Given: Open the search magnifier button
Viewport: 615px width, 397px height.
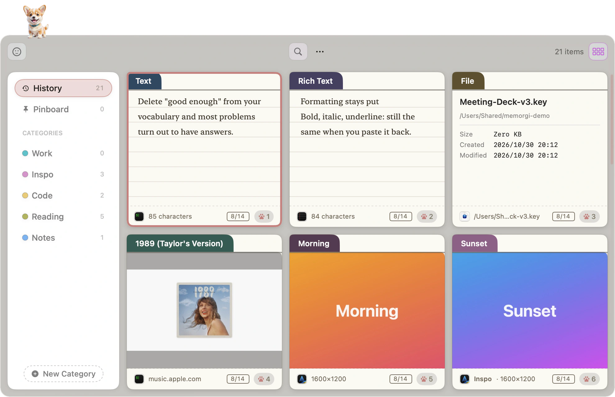Looking at the screenshot, I should pyautogui.click(x=298, y=51).
